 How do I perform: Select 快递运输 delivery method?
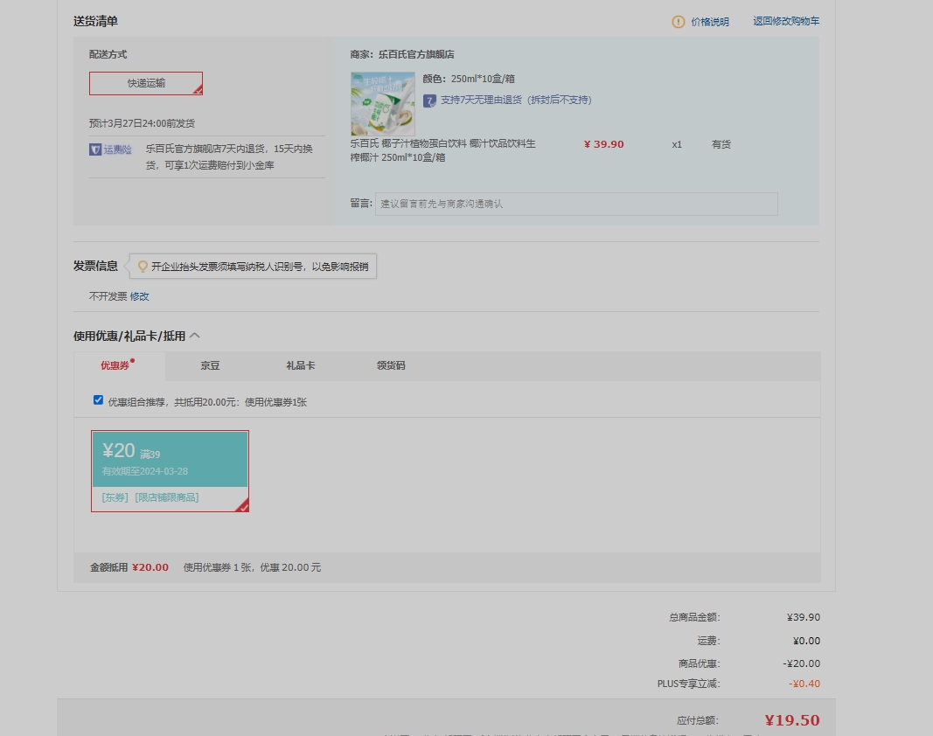point(146,83)
